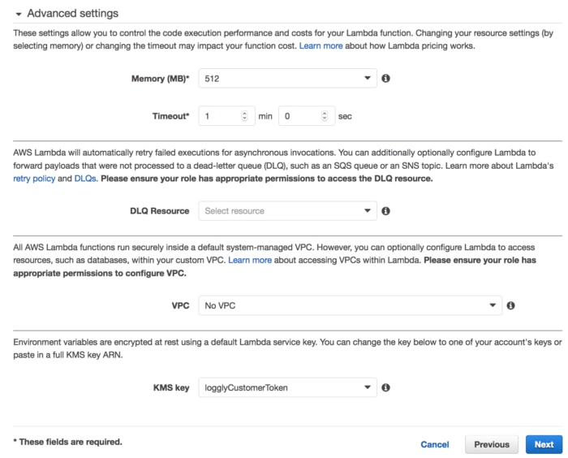568x458 pixels.
Task: Focus the Timeout minutes input field
Action: pos(219,116)
